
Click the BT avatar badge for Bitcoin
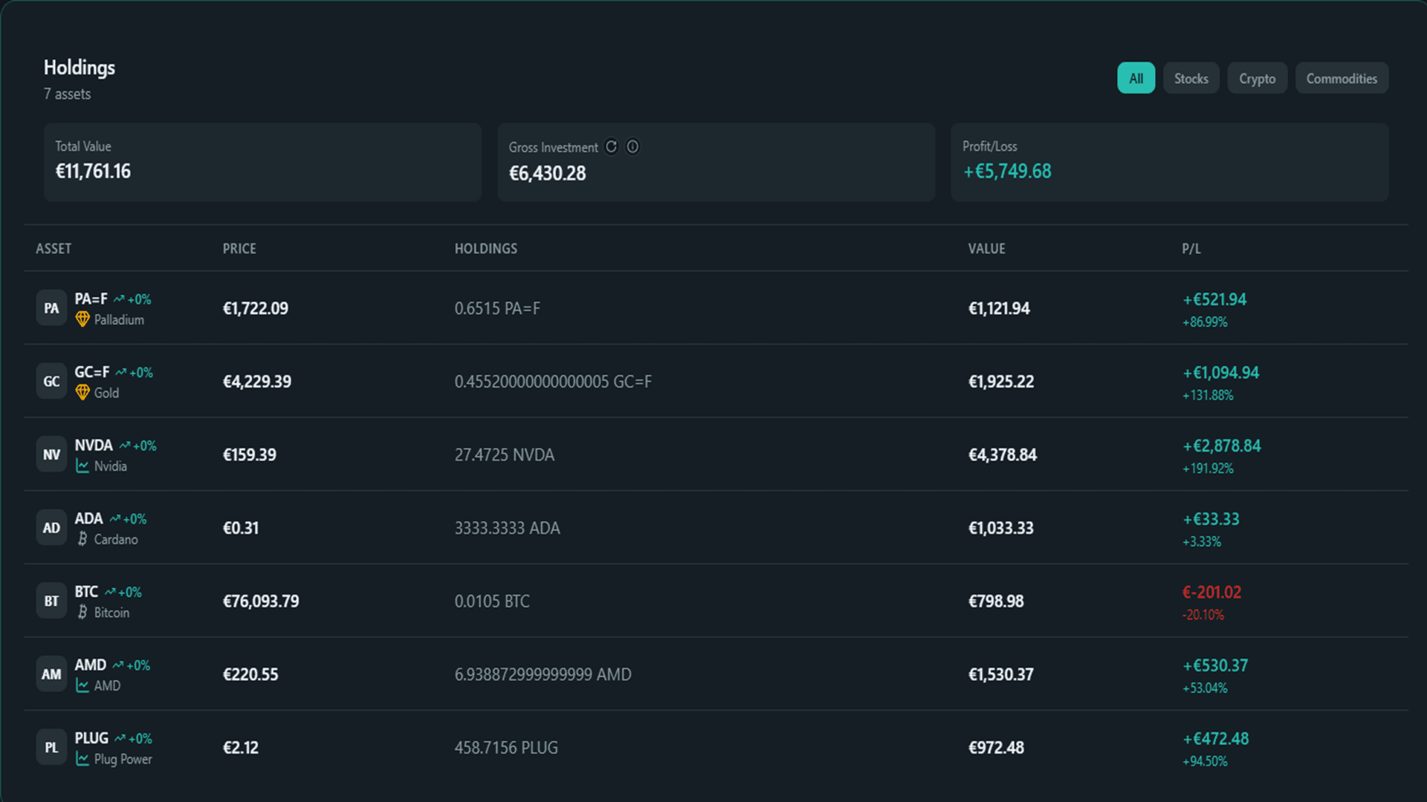(51, 601)
